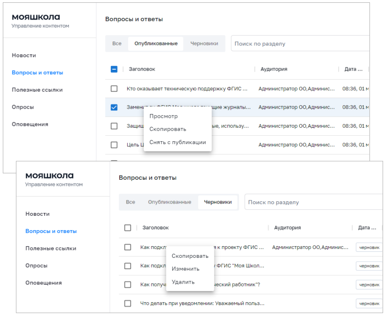Open Оповещения in the lower window sidebar

pyautogui.click(x=43, y=283)
